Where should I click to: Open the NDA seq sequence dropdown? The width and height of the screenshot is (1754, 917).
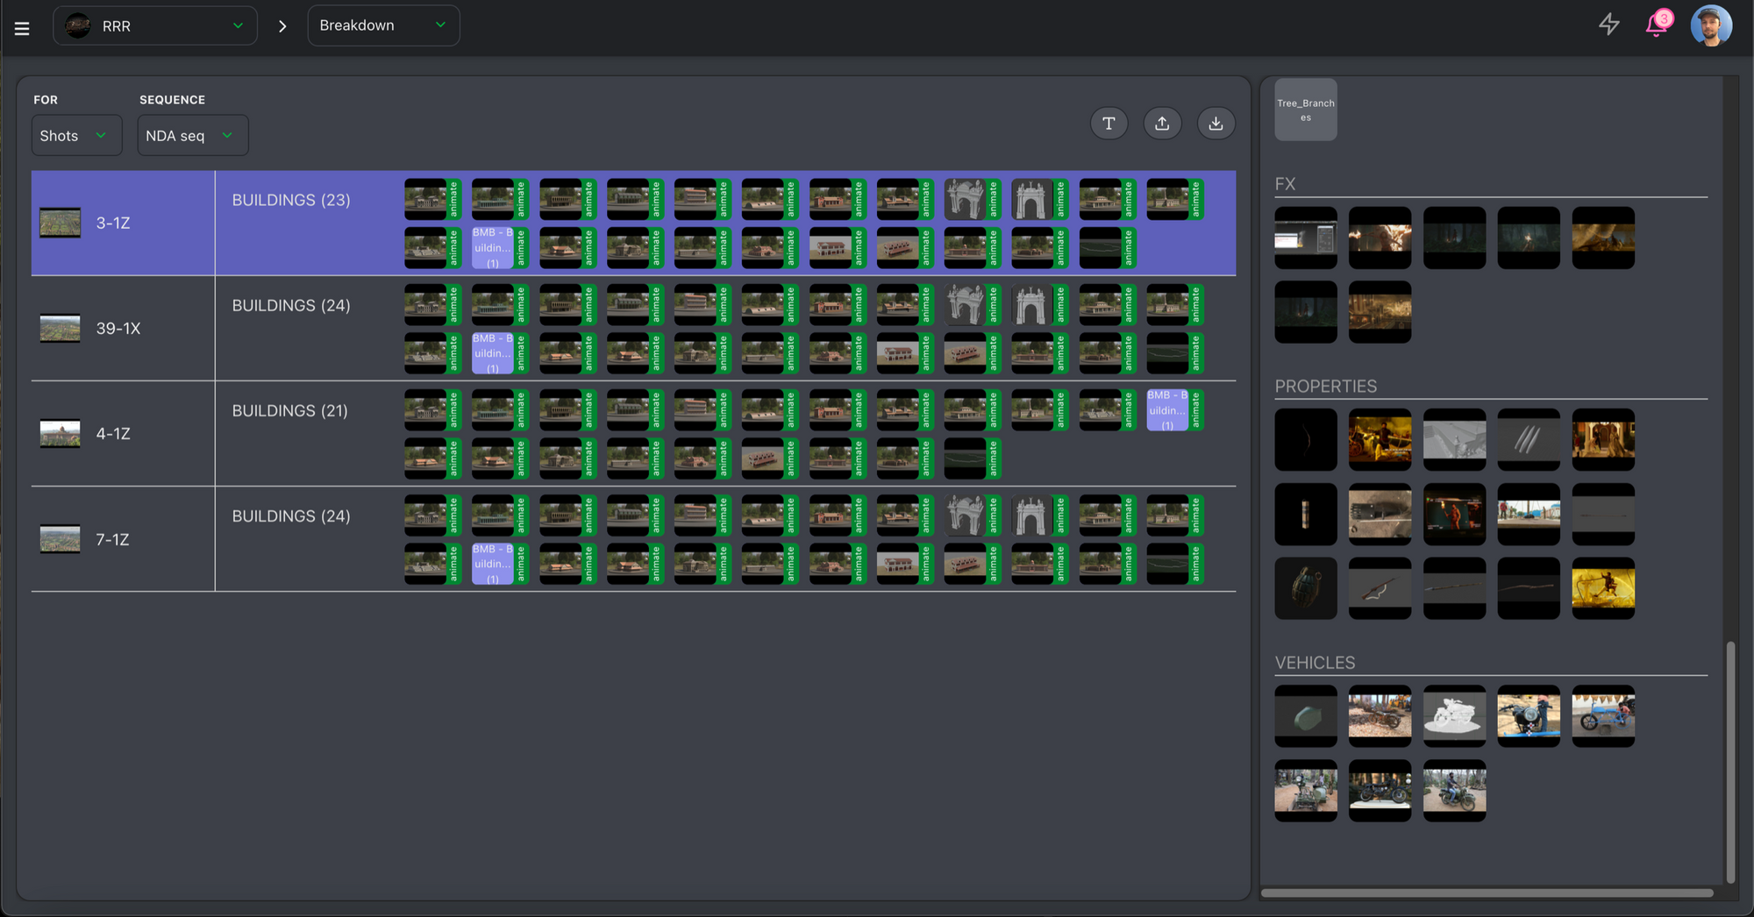192,136
